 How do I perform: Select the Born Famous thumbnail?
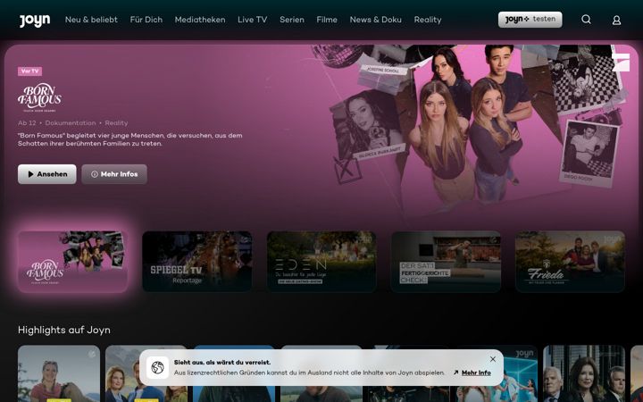[72, 261]
